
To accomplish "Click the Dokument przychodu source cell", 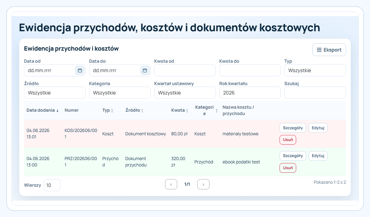I will pos(136,162).
